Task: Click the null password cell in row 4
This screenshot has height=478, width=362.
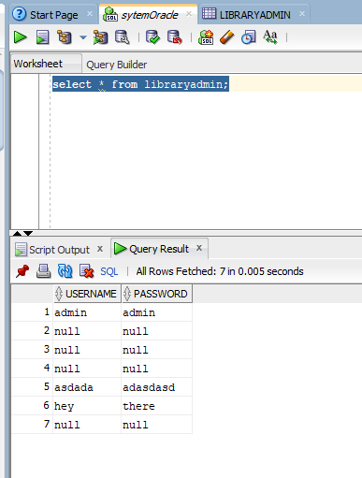Action: click(x=156, y=369)
